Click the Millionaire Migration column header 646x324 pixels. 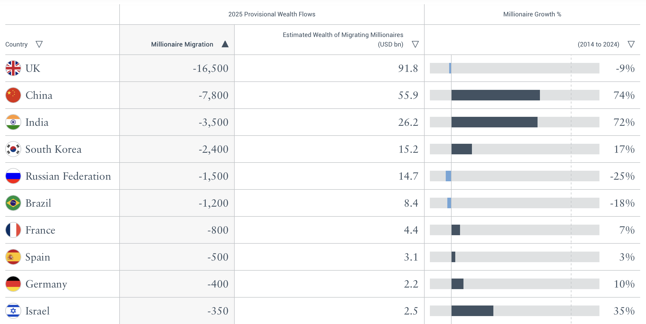coord(182,44)
